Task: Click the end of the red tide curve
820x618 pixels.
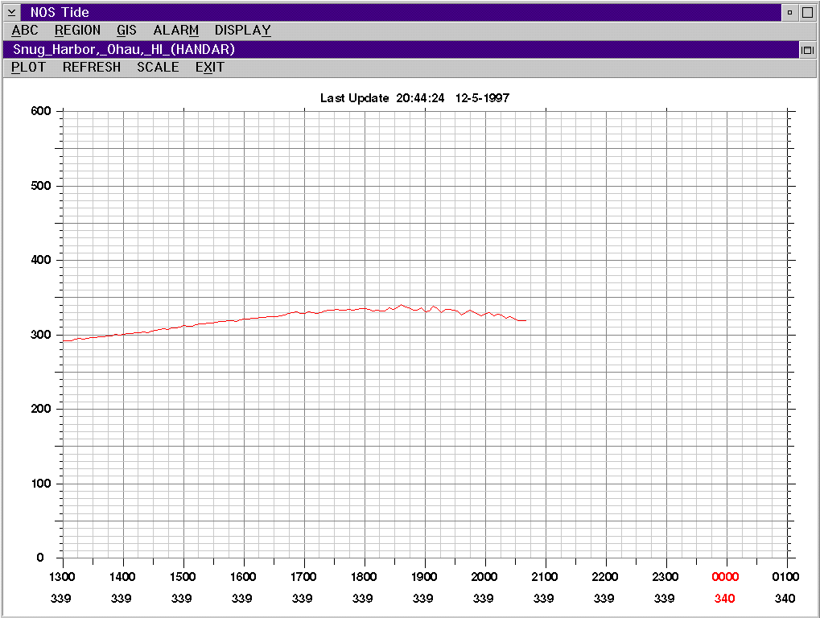Action: point(525,320)
